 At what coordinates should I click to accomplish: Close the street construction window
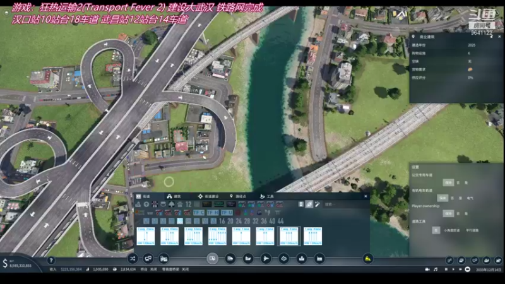click(365, 196)
